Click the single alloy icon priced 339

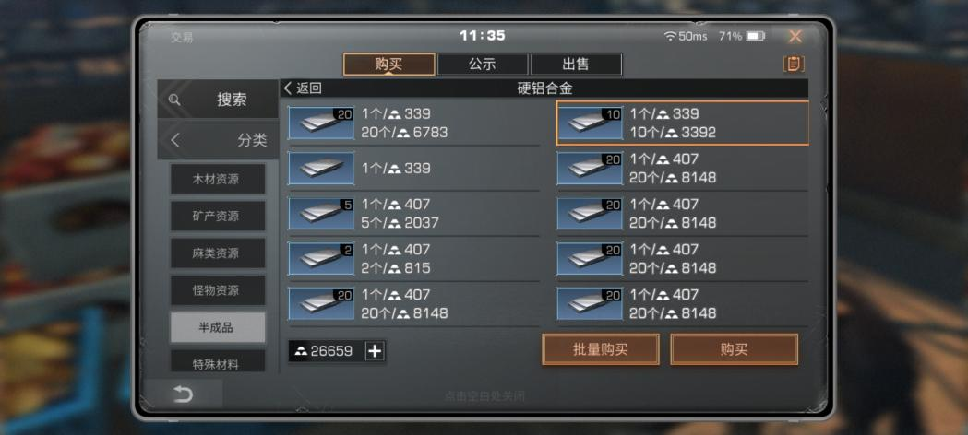pos(321,169)
